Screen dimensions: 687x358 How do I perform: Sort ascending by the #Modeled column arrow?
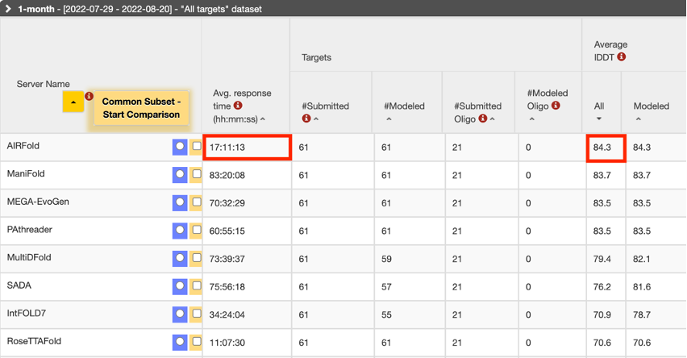[389, 119]
